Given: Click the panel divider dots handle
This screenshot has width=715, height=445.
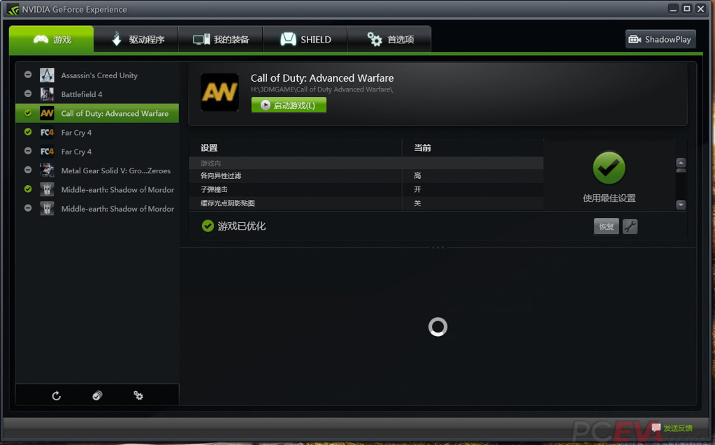Looking at the screenshot, I should pos(438,247).
